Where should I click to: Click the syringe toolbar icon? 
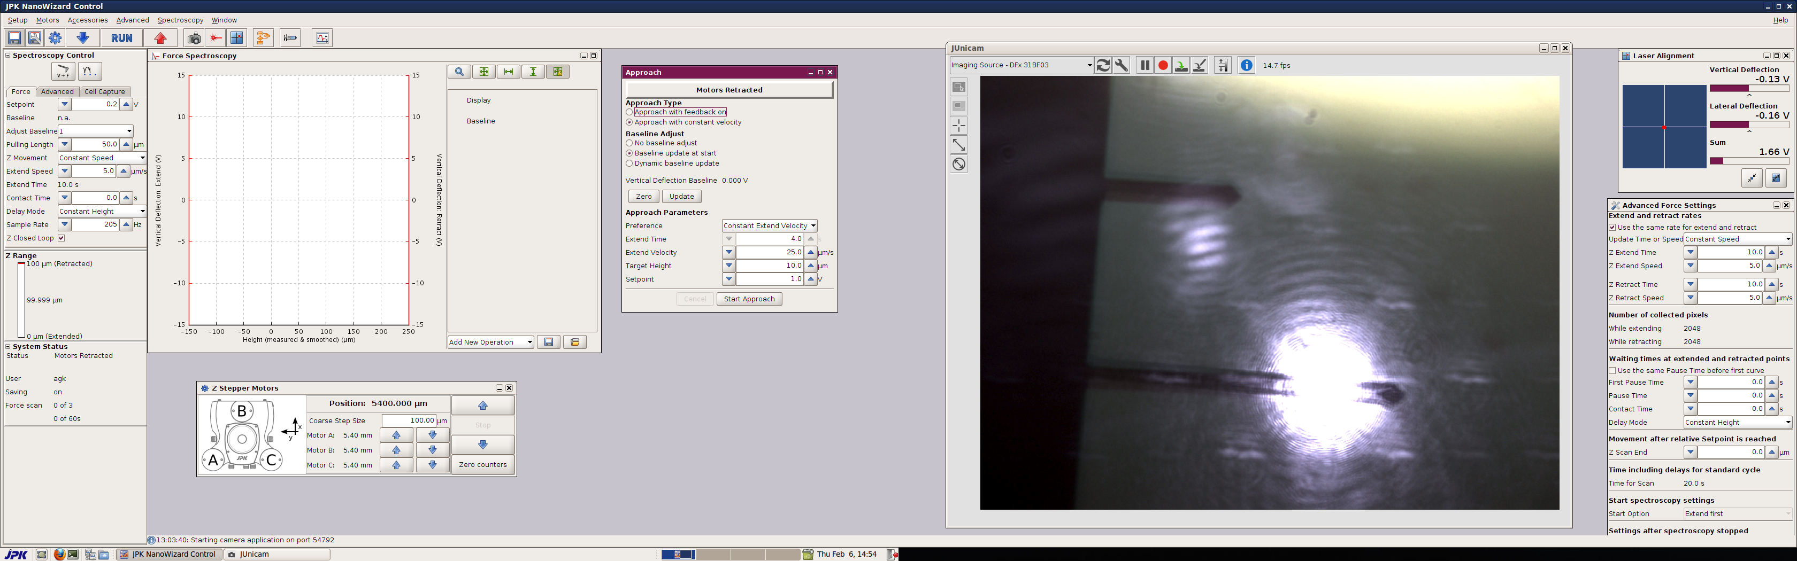point(291,37)
